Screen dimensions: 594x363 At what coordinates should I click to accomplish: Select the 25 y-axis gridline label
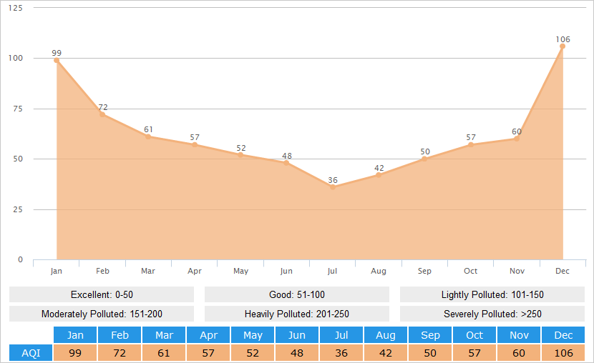(x=18, y=209)
